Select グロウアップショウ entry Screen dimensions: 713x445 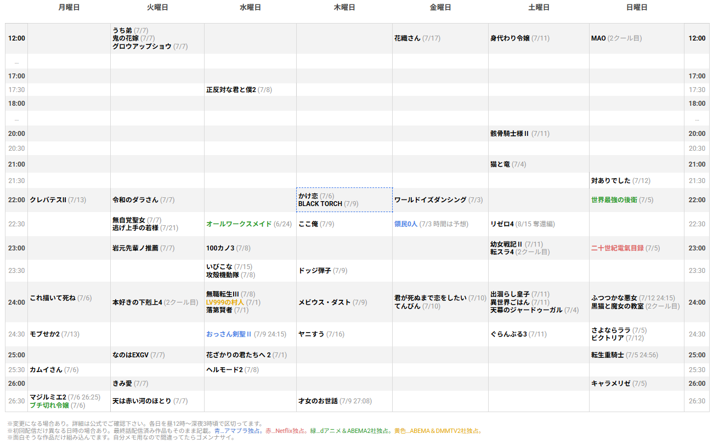[142, 47]
